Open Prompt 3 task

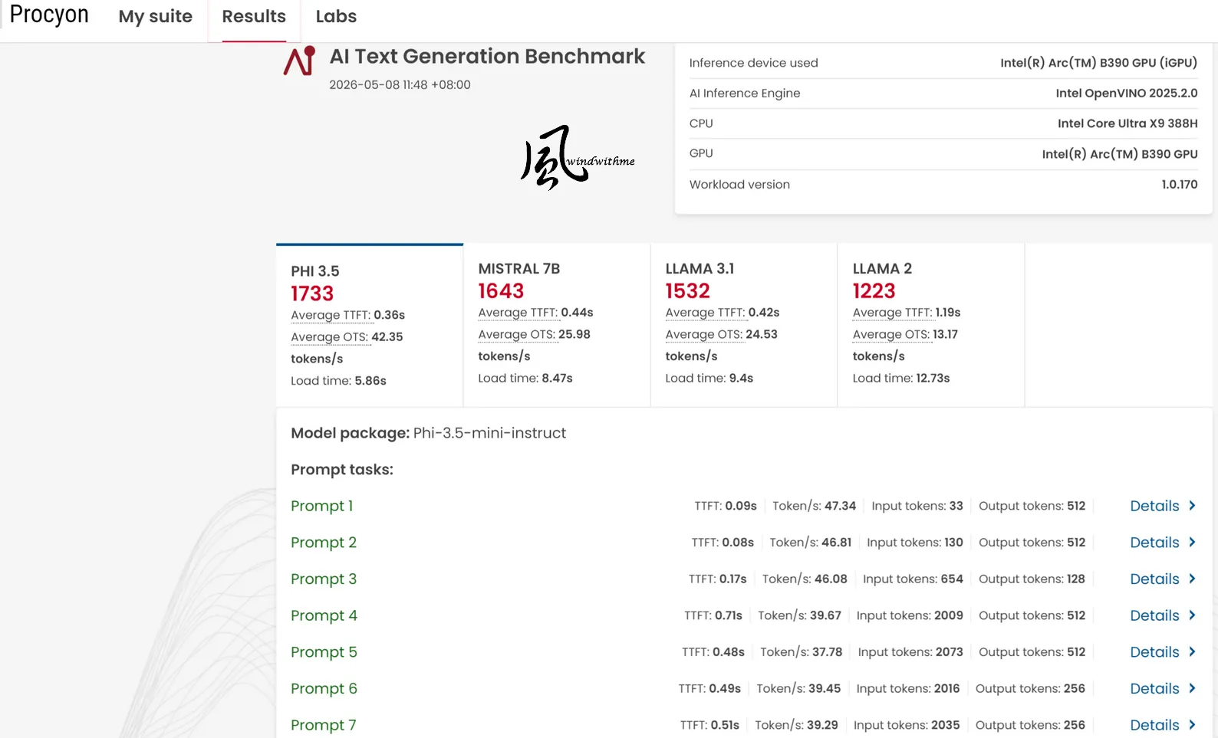pos(324,579)
